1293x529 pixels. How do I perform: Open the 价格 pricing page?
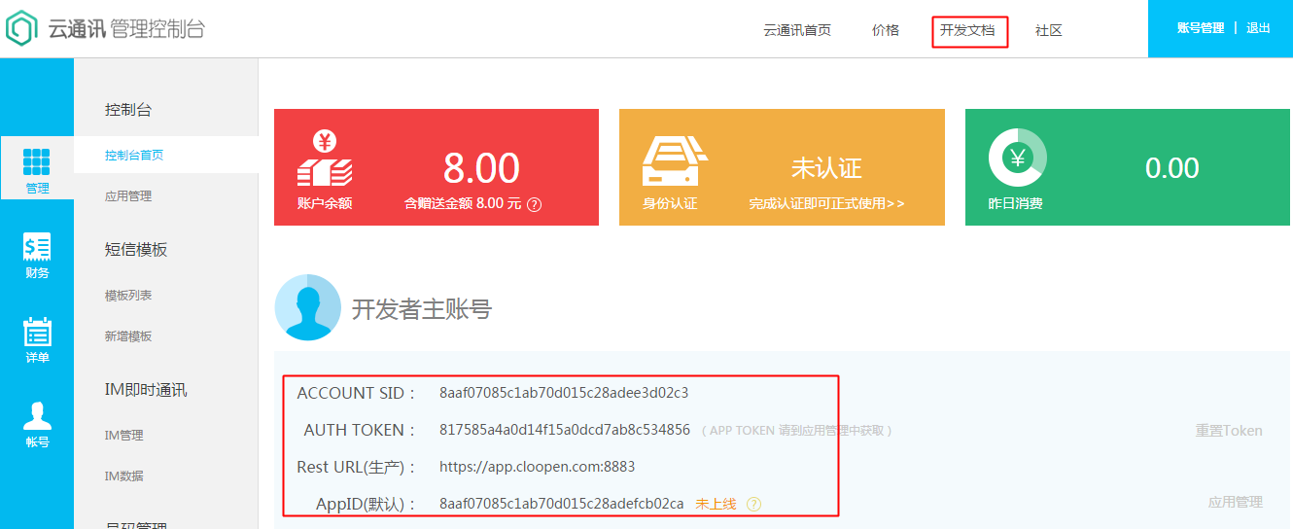886,30
